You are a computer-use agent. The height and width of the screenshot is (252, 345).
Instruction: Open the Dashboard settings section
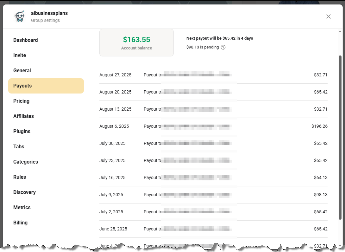(x=25, y=40)
